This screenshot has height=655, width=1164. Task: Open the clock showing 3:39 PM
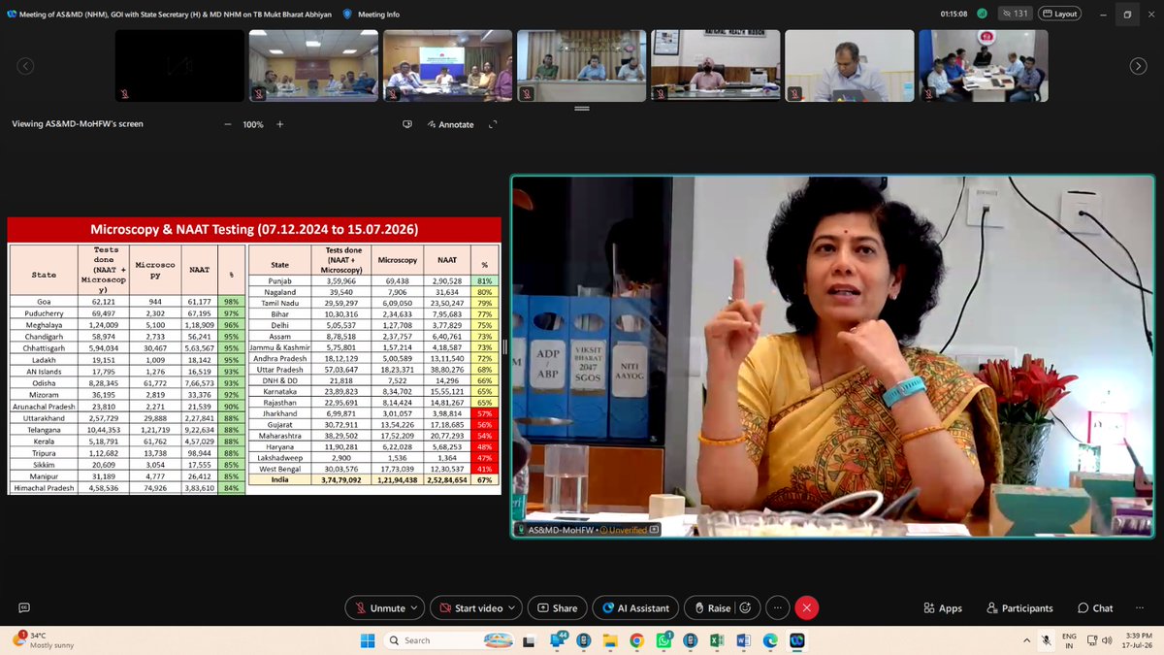[x=1135, y=640]
